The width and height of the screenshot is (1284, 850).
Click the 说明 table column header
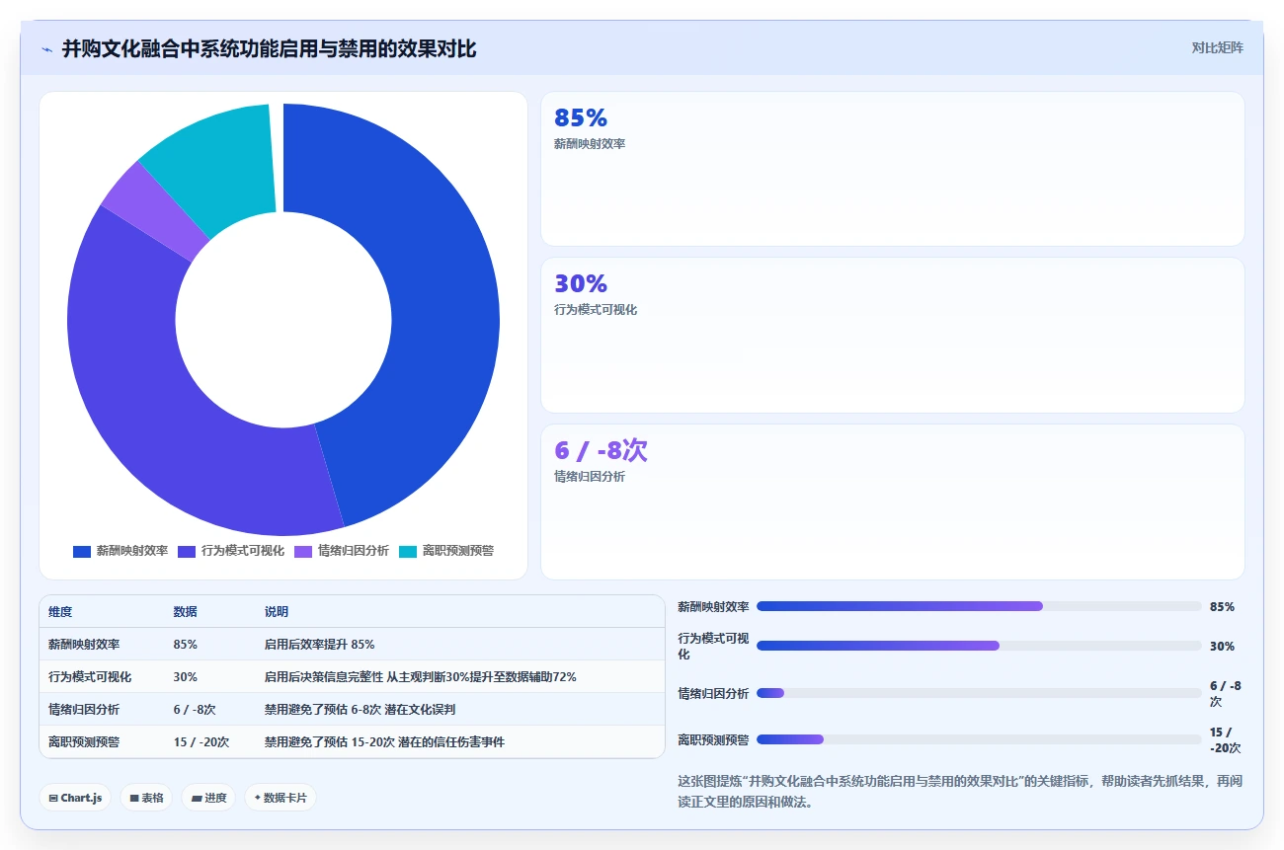pyautogui.click(x=277, y=612)
